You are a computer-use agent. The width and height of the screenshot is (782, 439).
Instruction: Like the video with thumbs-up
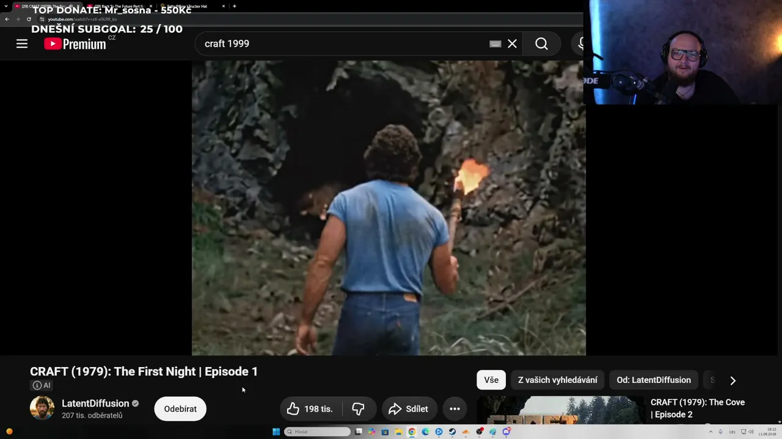312,409
